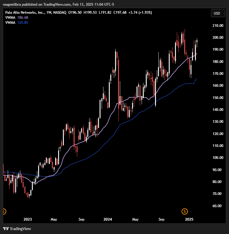
Task: Click the O196.50 open price value
Action: point(75,13)
